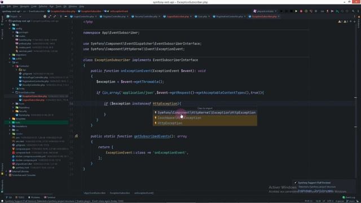This screenshot has height=203, width=361.
Task: Open the Problems tool window
Action: pyautogui.click(x=34, y=197)
